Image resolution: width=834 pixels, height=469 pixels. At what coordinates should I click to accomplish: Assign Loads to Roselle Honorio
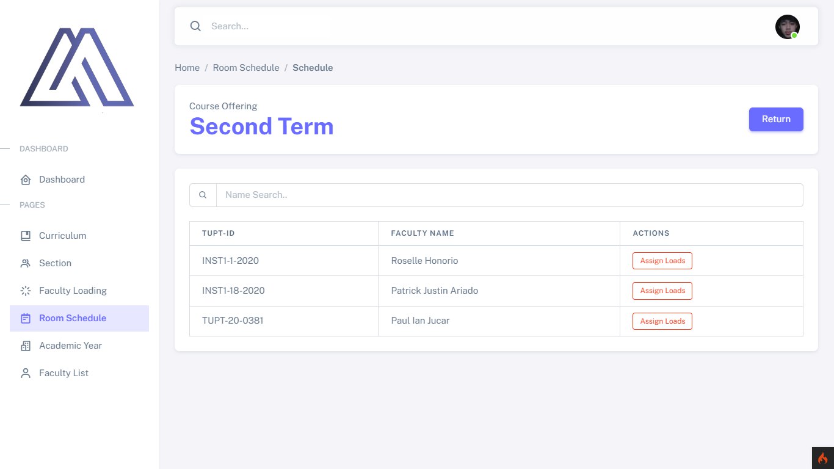pos(662,261)
